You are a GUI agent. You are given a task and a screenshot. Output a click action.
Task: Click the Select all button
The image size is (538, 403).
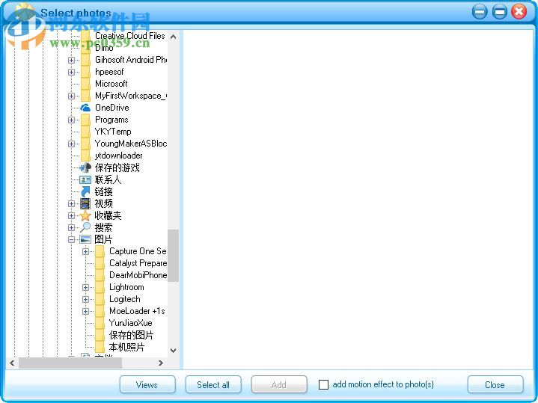tap(213, 384)
